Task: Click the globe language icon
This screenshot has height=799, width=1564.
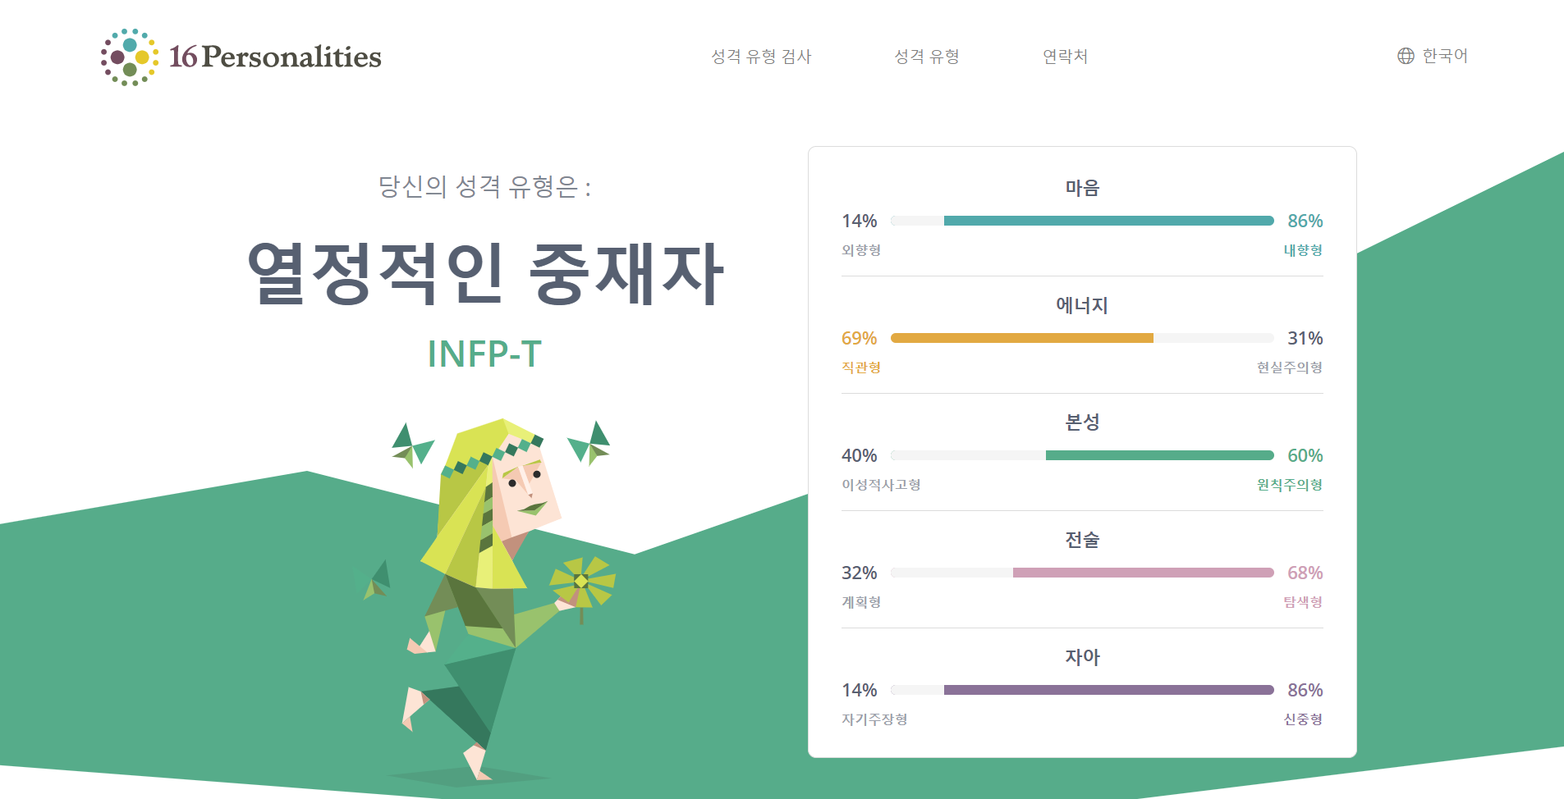Action: click(x=1406, y=56)
